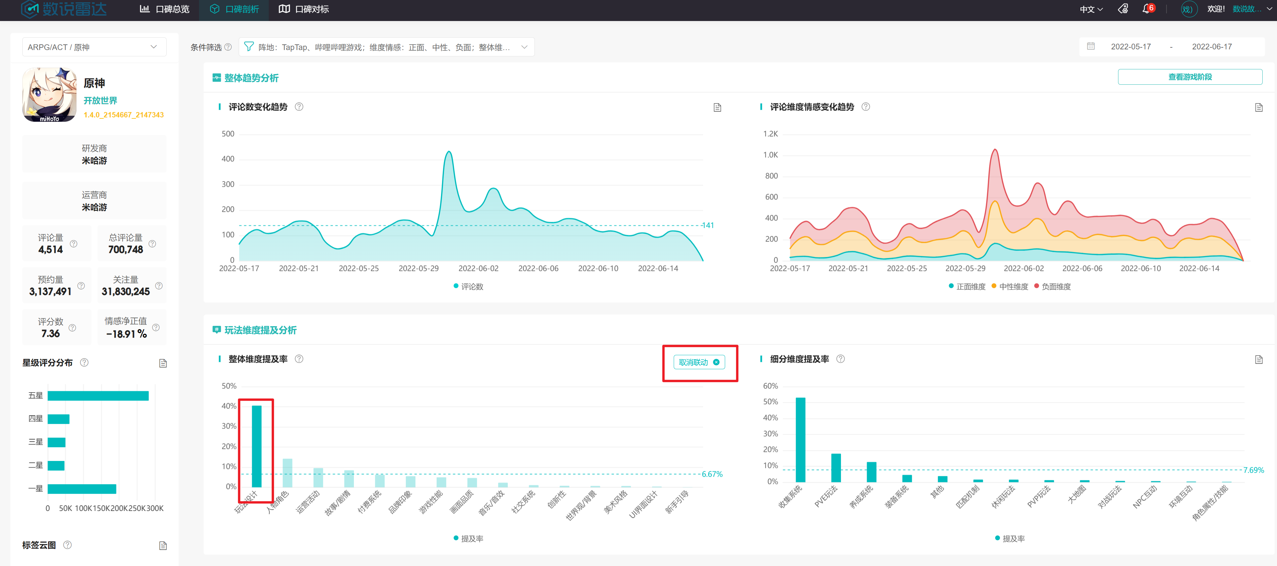Image resolution: width=1277 pixels, height=566 pixels.
Task: Open the 口碑对标 tab
Action: (304, 9)
